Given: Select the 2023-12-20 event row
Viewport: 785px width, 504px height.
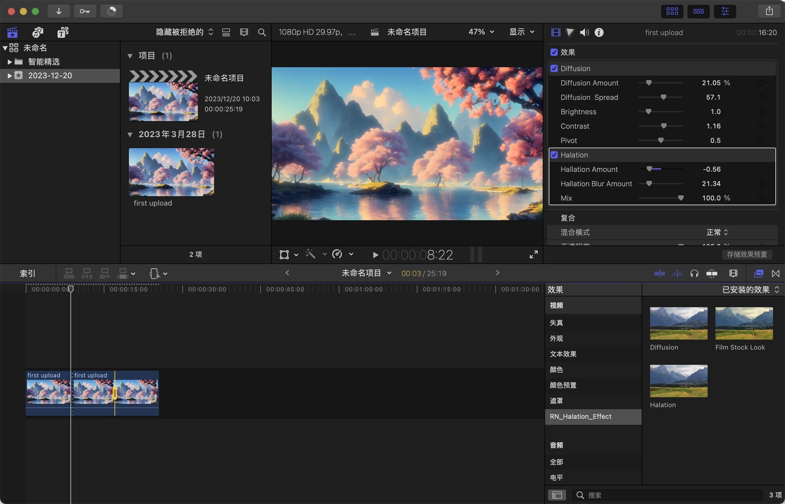Looking at the screenshot, I should 60,76.
